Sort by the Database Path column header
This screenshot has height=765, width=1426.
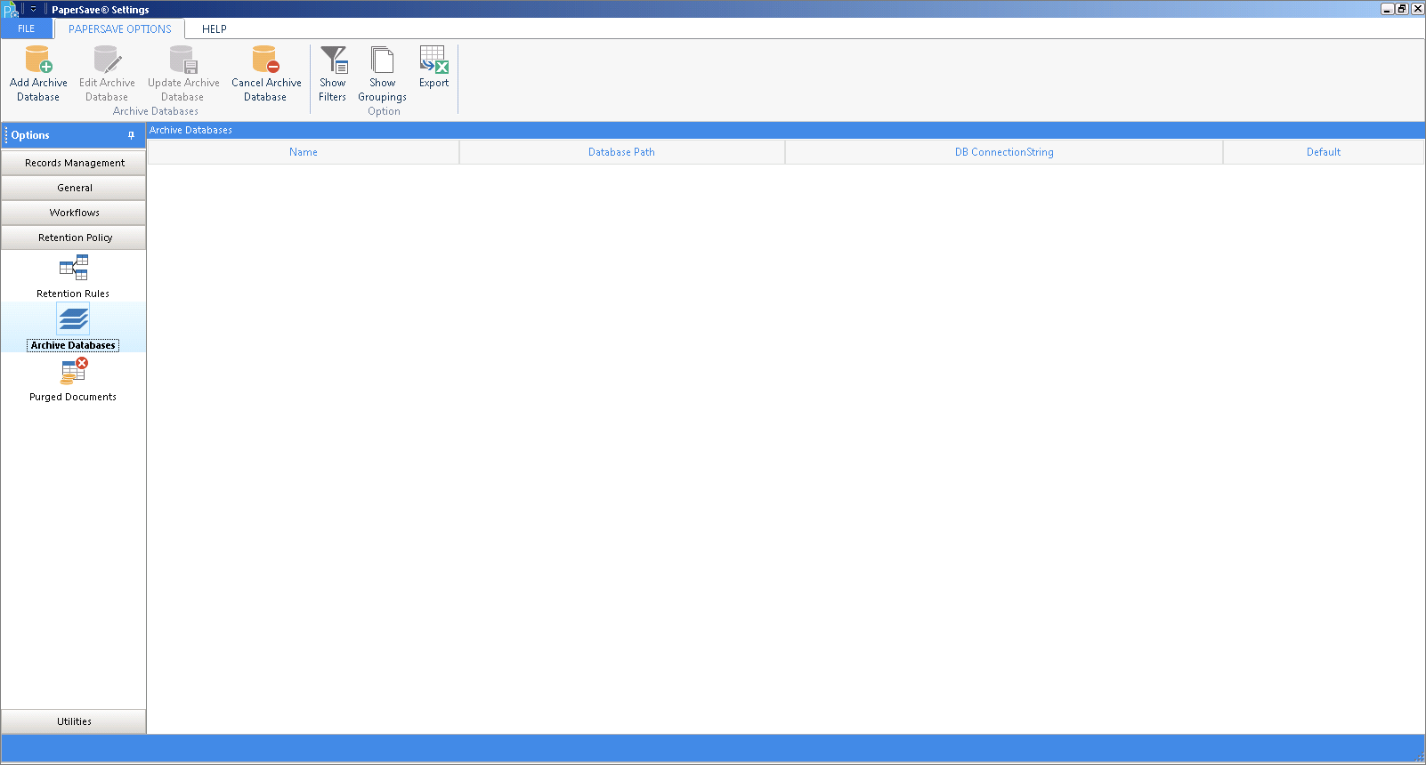pos(622,152)
